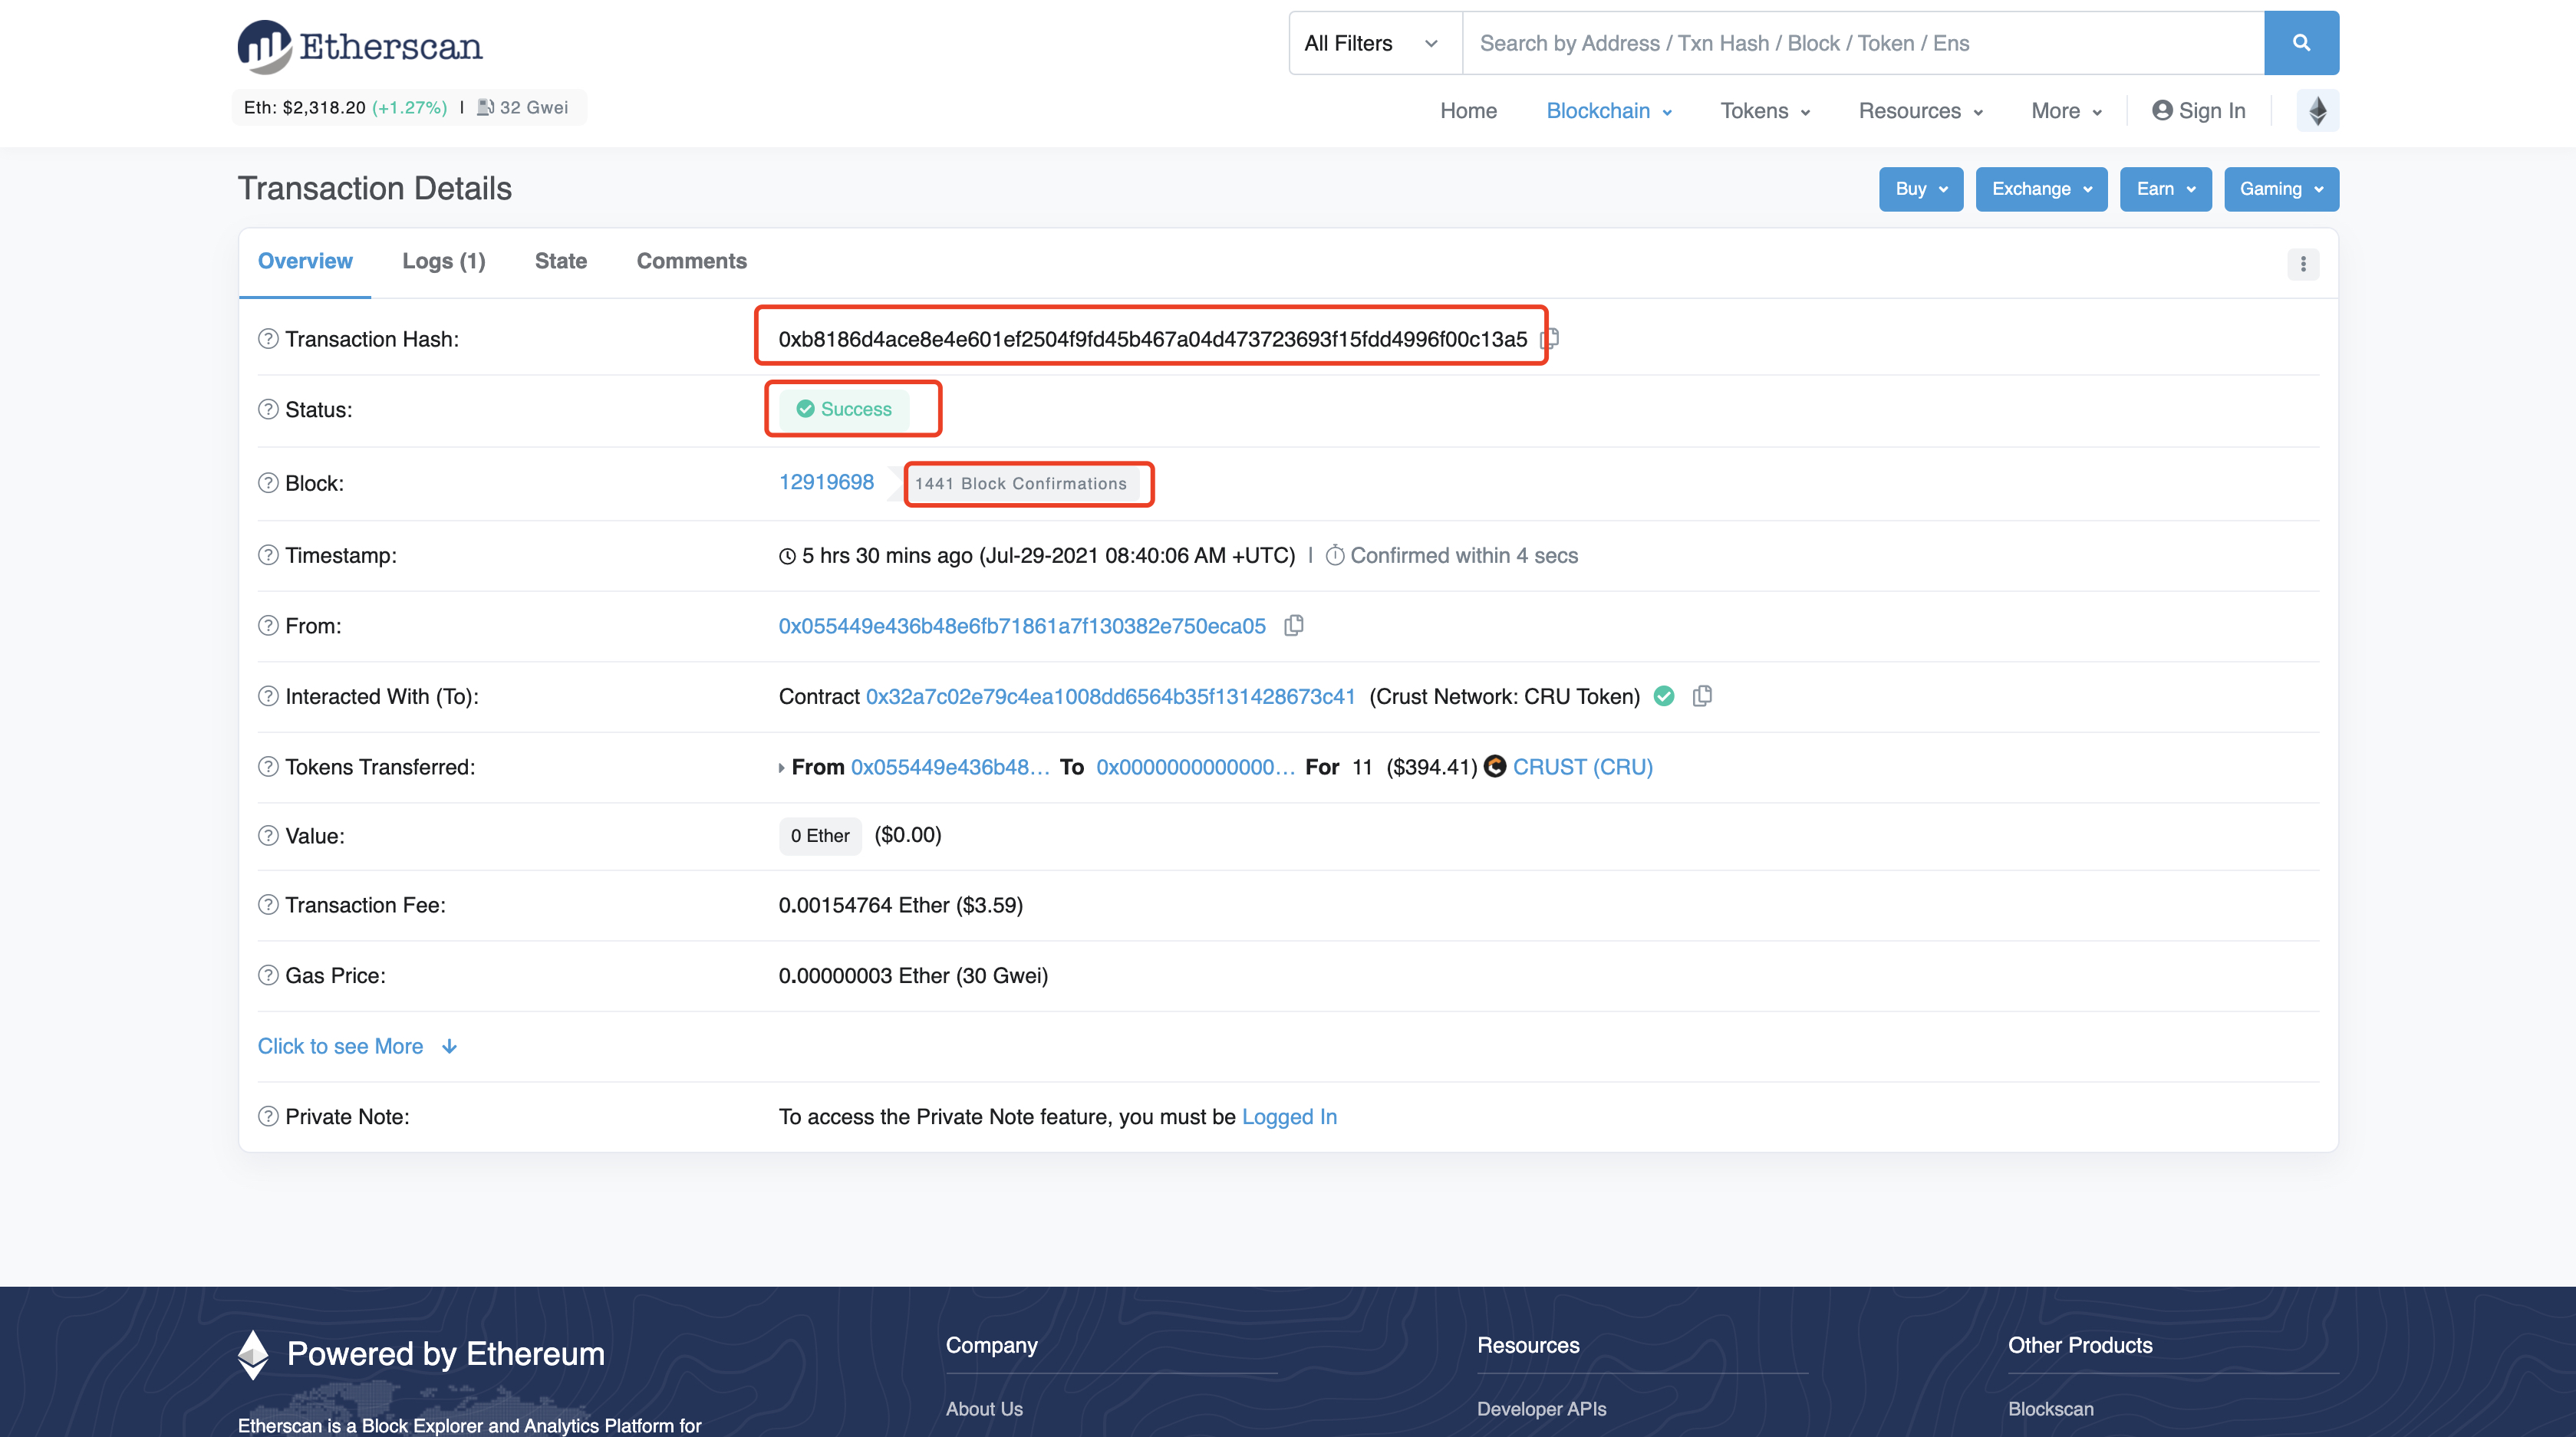
Task: Click the help icon beside Value
Action: point(268,835)
